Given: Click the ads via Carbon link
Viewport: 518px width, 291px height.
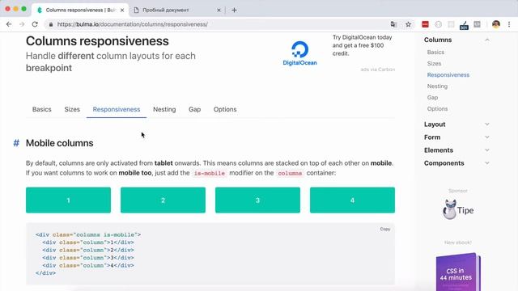Looking at the screenshot, I should (x=378, y=70).
